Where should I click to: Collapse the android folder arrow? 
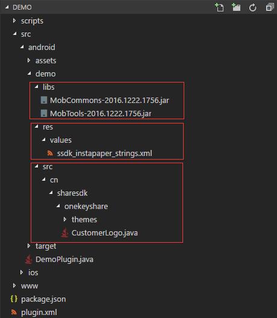[x=22, y=47]
